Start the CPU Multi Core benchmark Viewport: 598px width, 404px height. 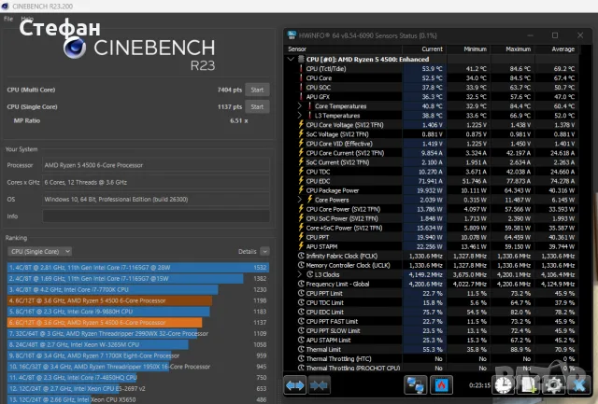pyautogui.click(x=257, y=90)
